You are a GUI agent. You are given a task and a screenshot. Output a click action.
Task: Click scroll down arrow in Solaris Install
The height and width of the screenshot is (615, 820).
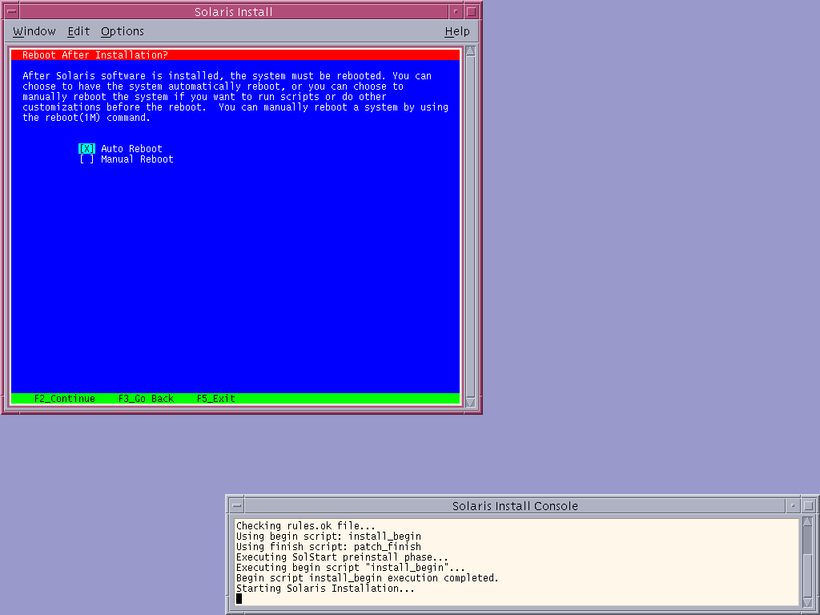(x=470, y=402)
